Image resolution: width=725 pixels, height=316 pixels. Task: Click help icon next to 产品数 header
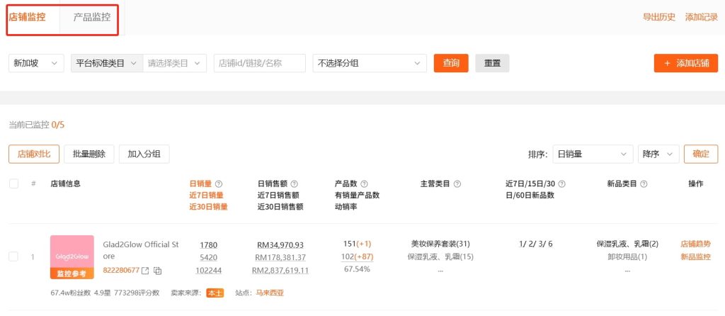365,184
